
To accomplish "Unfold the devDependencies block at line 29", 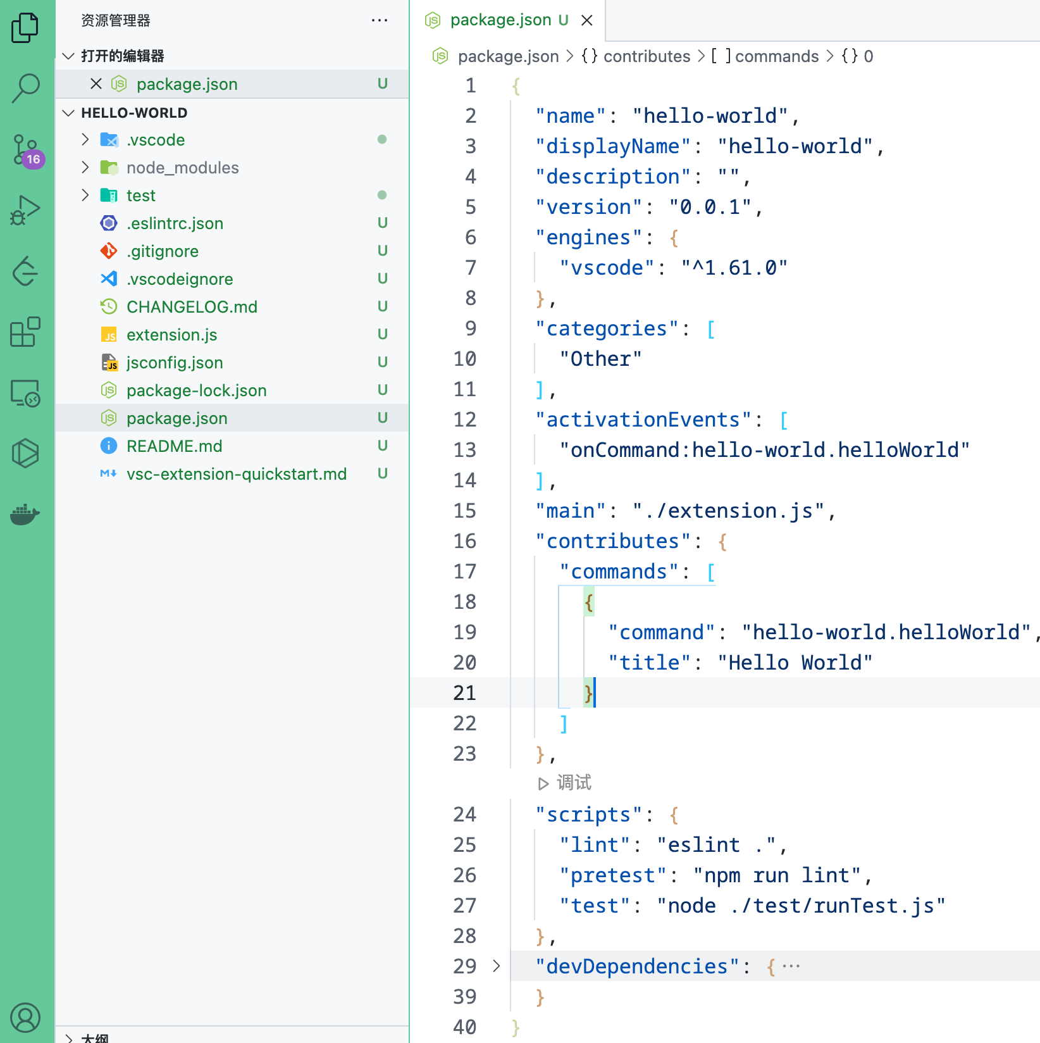I will pos(497,966).
